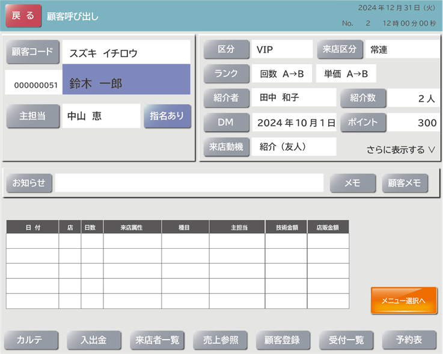Image resolution: width=443 pixels, height=354 pixels.
Task: Open the ランク button
Action: [x=226, y=73]
